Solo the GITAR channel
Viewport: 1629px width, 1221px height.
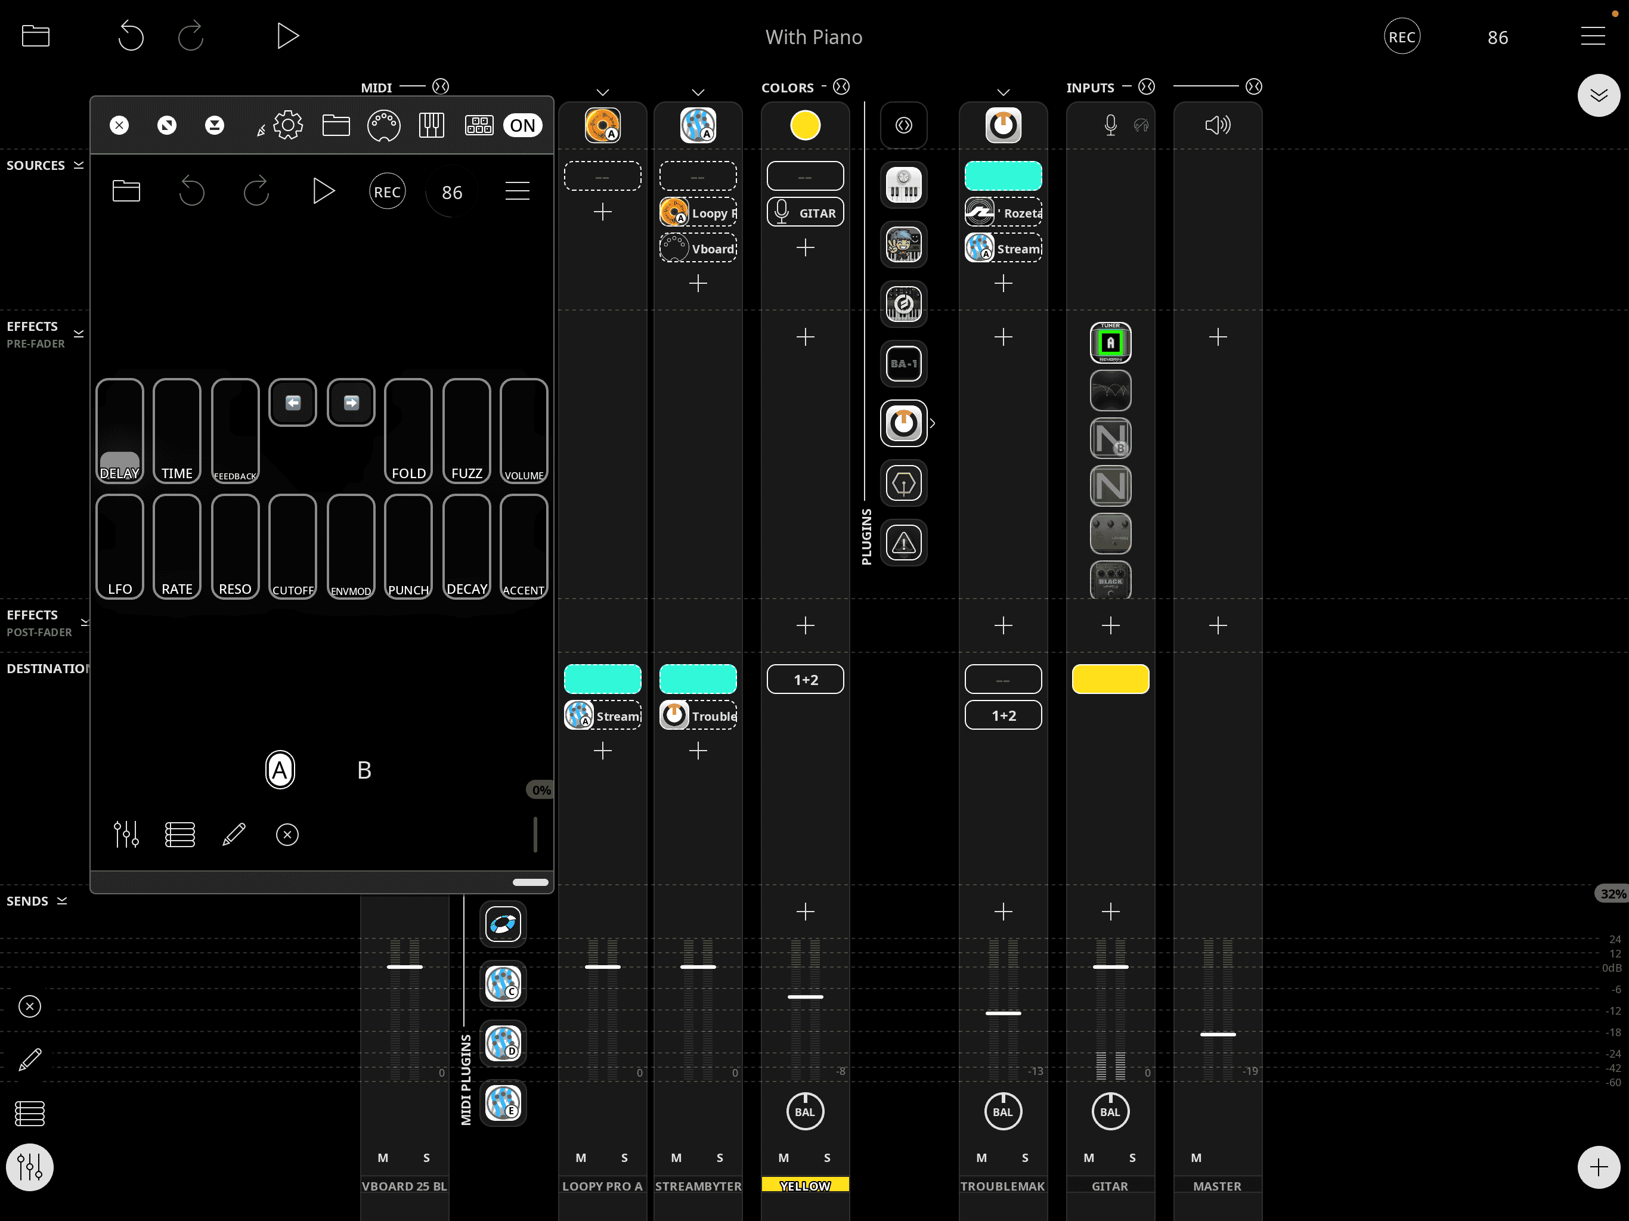click(x=1133, y=1157)
